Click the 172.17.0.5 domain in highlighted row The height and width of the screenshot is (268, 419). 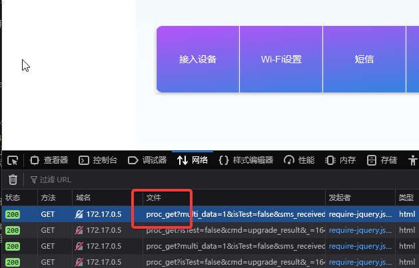tap(104, 214)
